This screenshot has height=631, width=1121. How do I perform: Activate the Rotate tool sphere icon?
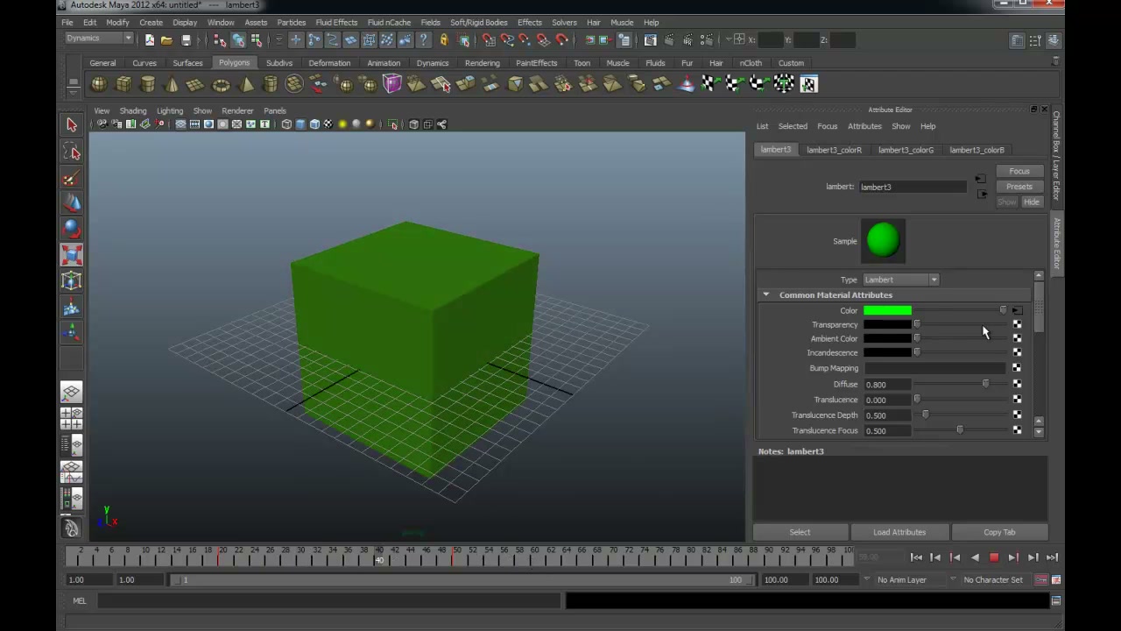(x=72, y=229)
